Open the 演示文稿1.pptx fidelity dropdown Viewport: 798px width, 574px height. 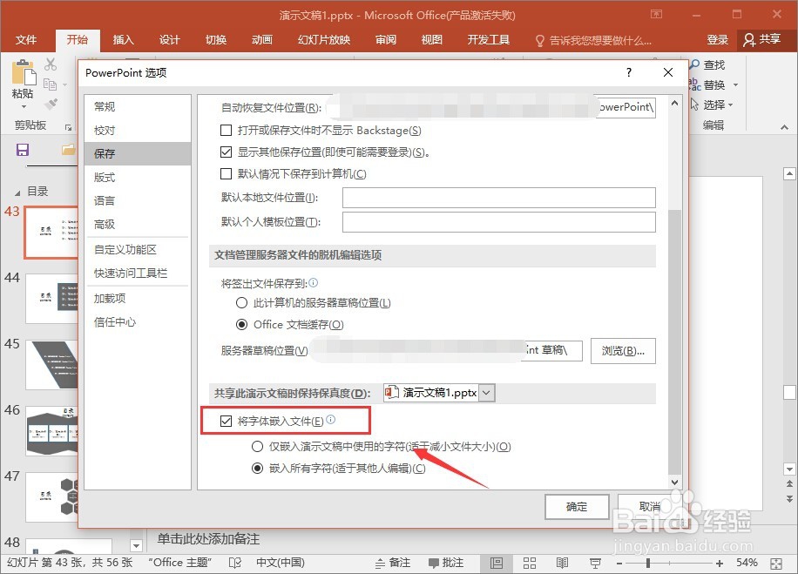[x=484, y=392]
